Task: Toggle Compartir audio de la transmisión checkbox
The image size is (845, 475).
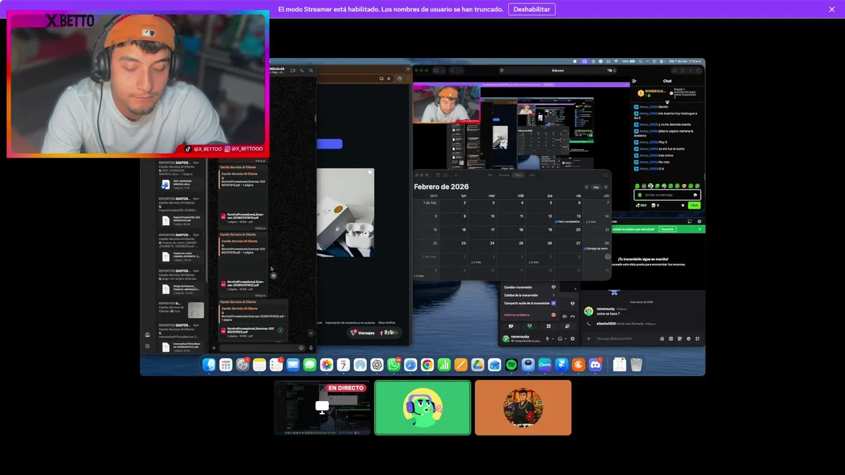Action: [554, 303]
